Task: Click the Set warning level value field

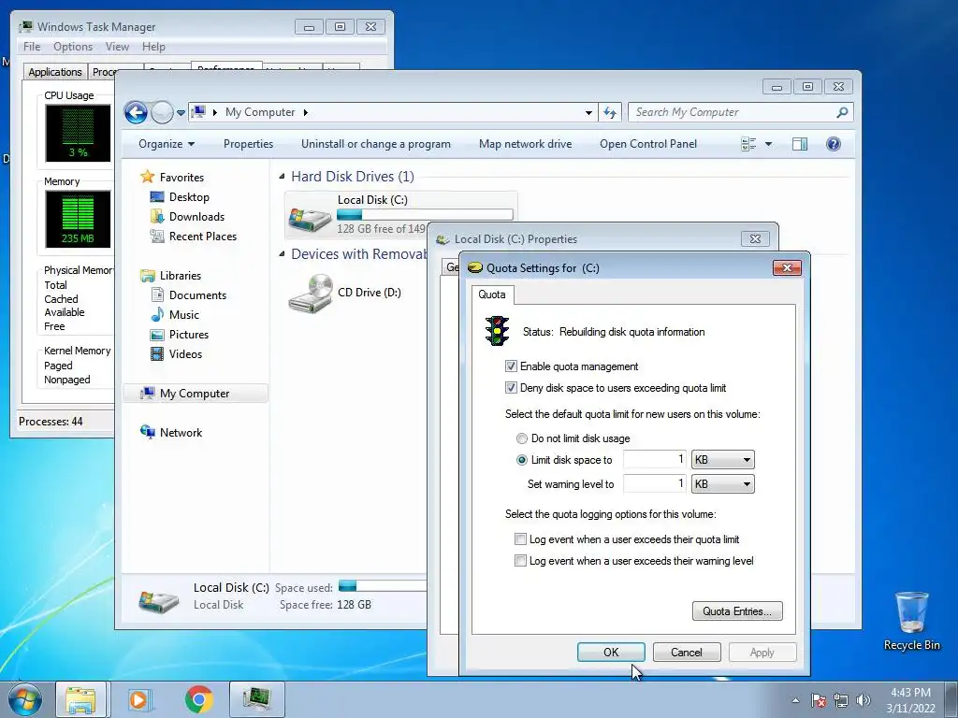Action: (x=656, y=484)
